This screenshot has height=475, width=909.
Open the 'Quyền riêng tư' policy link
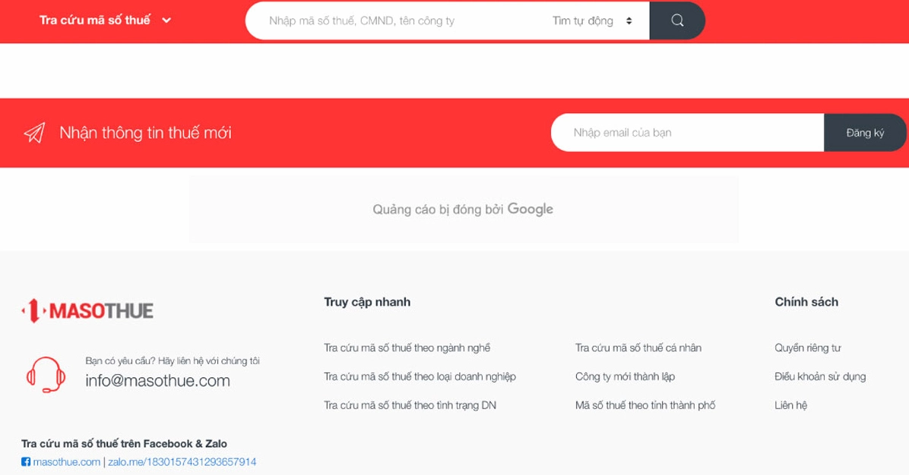click(807, 348)
